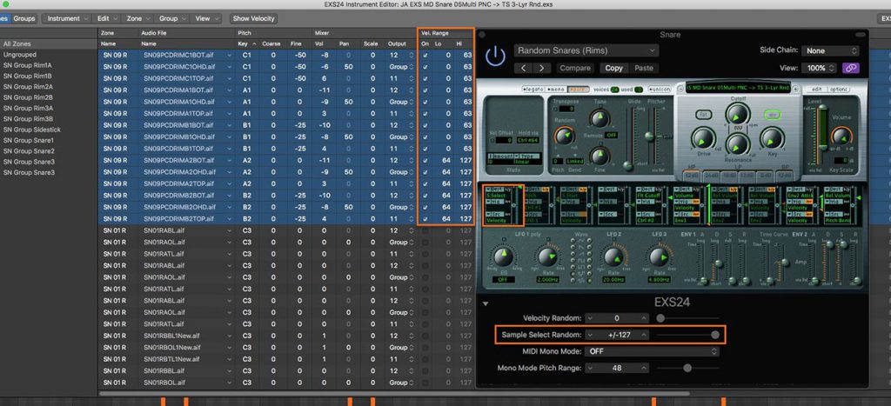Enable mono mode

[556, 90]
